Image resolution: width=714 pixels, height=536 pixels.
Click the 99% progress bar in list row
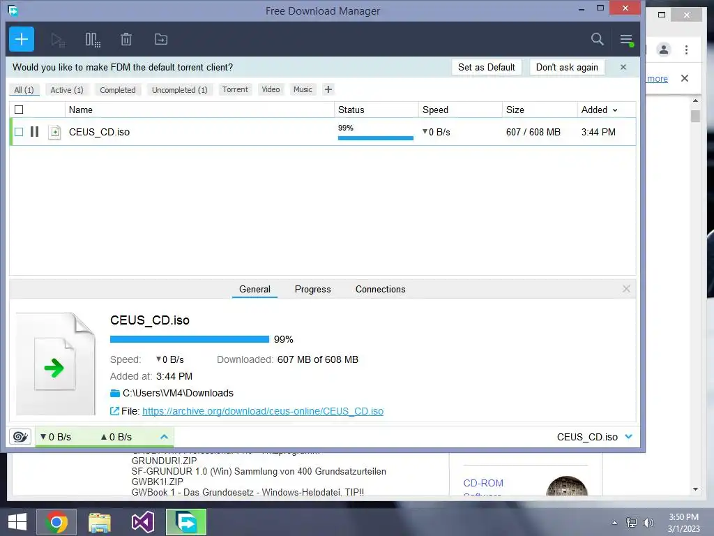coord(376,137)
